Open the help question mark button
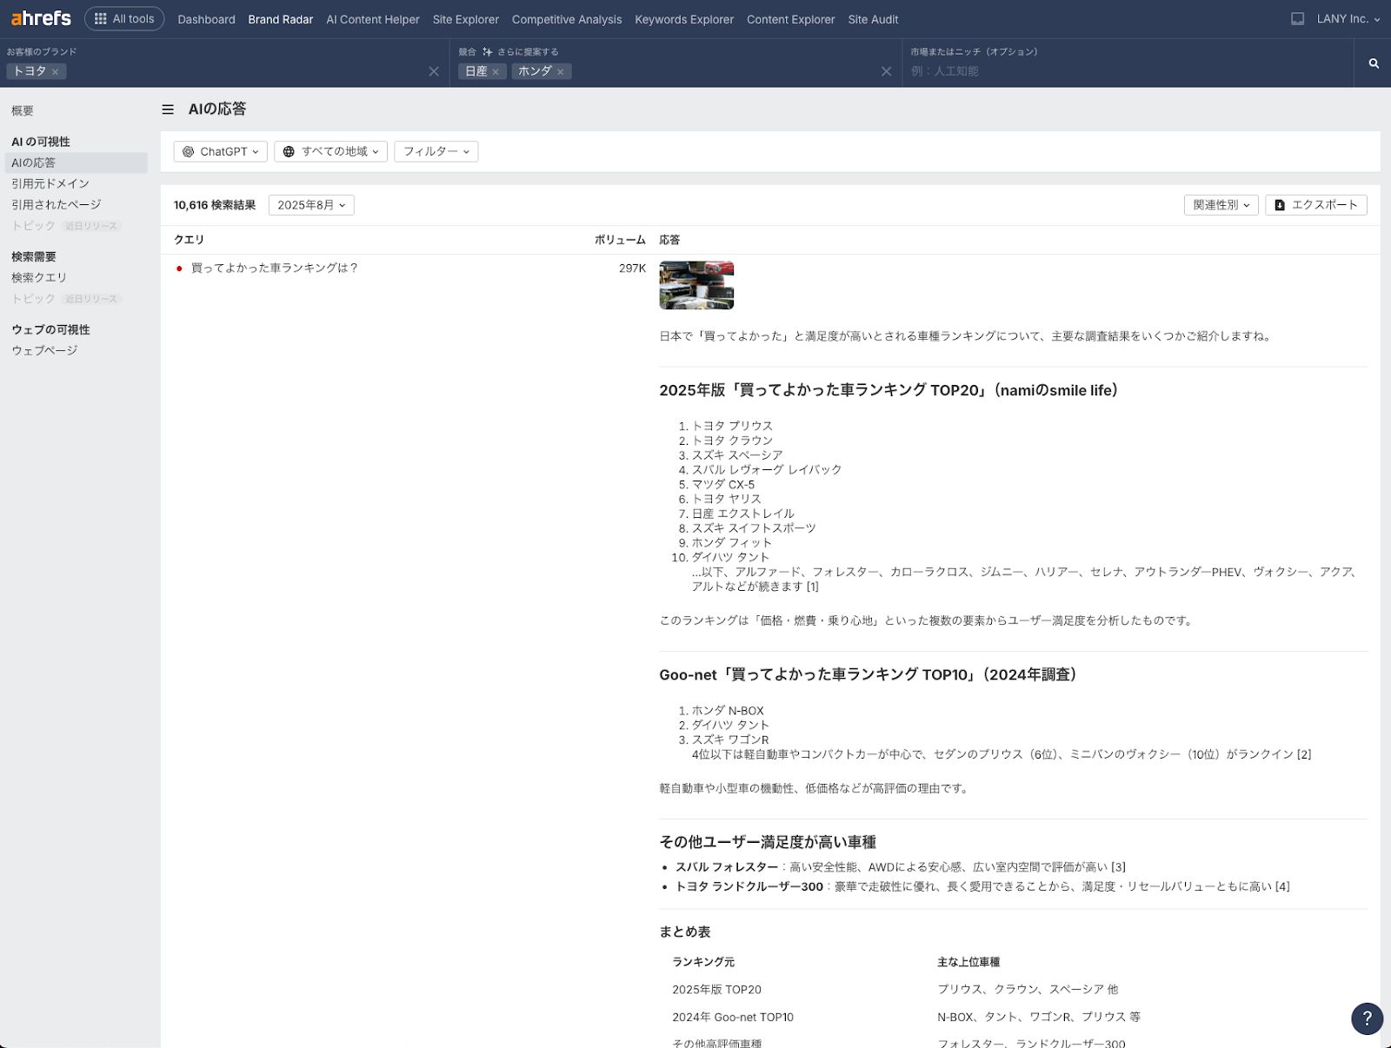This screenshot has width=1391, height=1048. [1367, 1018]
